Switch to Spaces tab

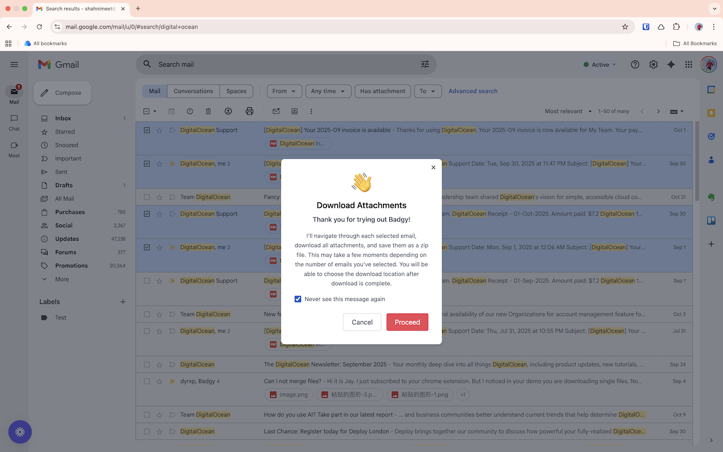(236, 91)
